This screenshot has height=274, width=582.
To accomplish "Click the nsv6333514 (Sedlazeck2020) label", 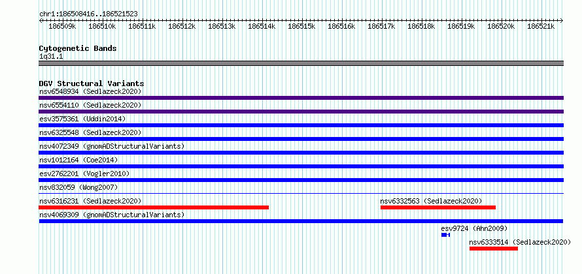I will 520,242.
